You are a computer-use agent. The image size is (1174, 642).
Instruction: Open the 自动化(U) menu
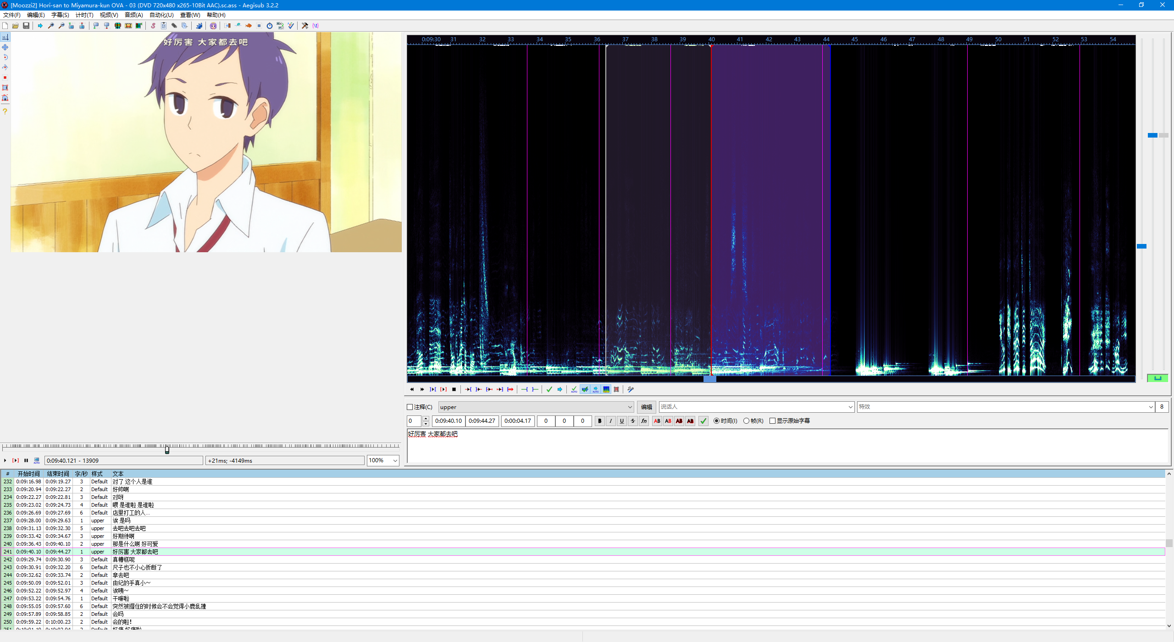161,15
